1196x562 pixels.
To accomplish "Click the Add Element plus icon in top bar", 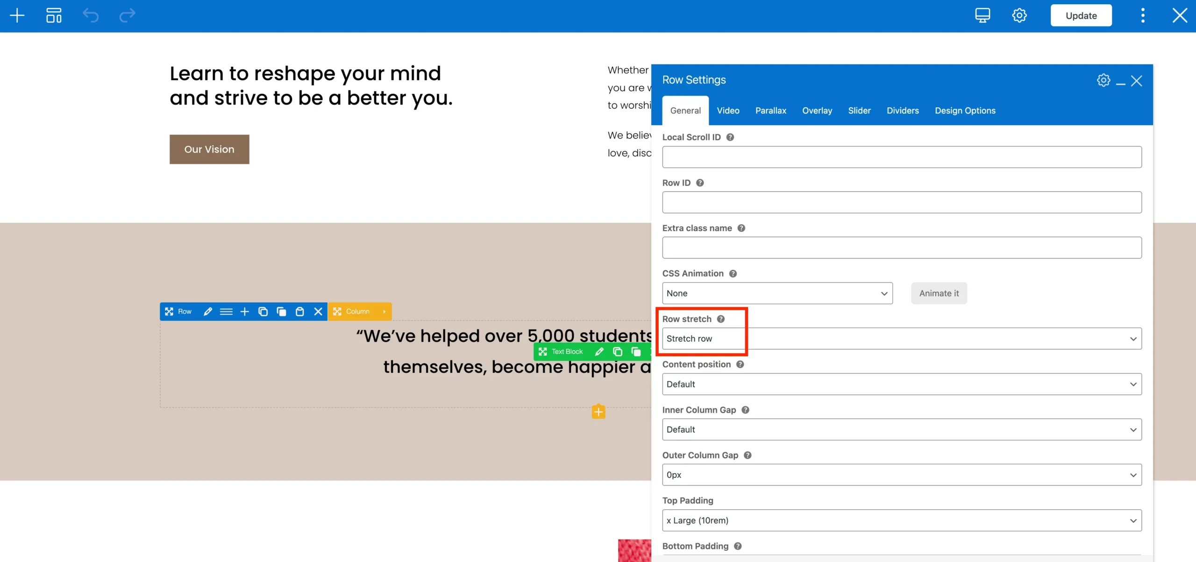I will 17,15.
